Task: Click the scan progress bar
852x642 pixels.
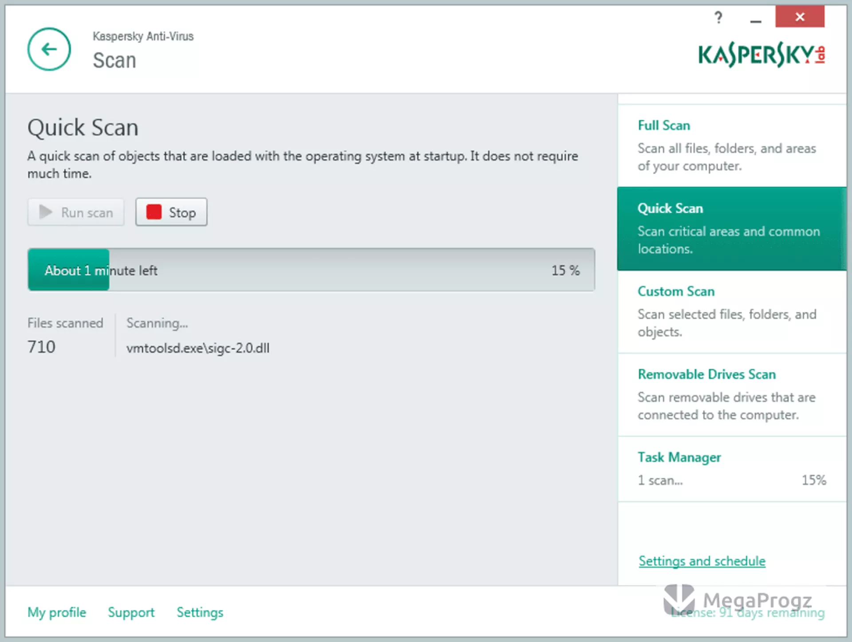Action: click(x=311, y=270)
